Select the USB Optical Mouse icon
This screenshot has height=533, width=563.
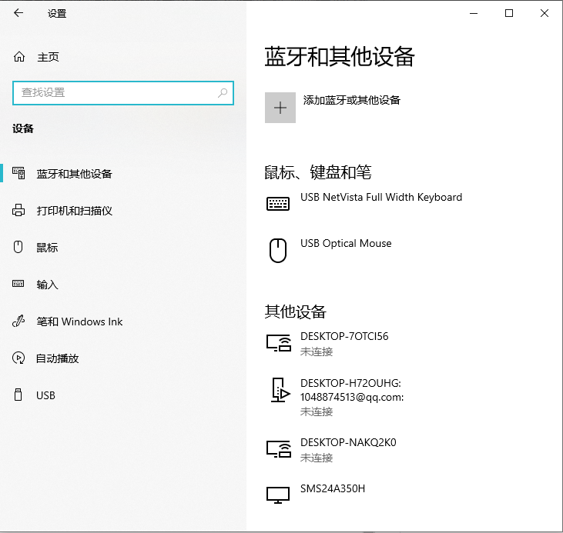[x=278, y=250]
